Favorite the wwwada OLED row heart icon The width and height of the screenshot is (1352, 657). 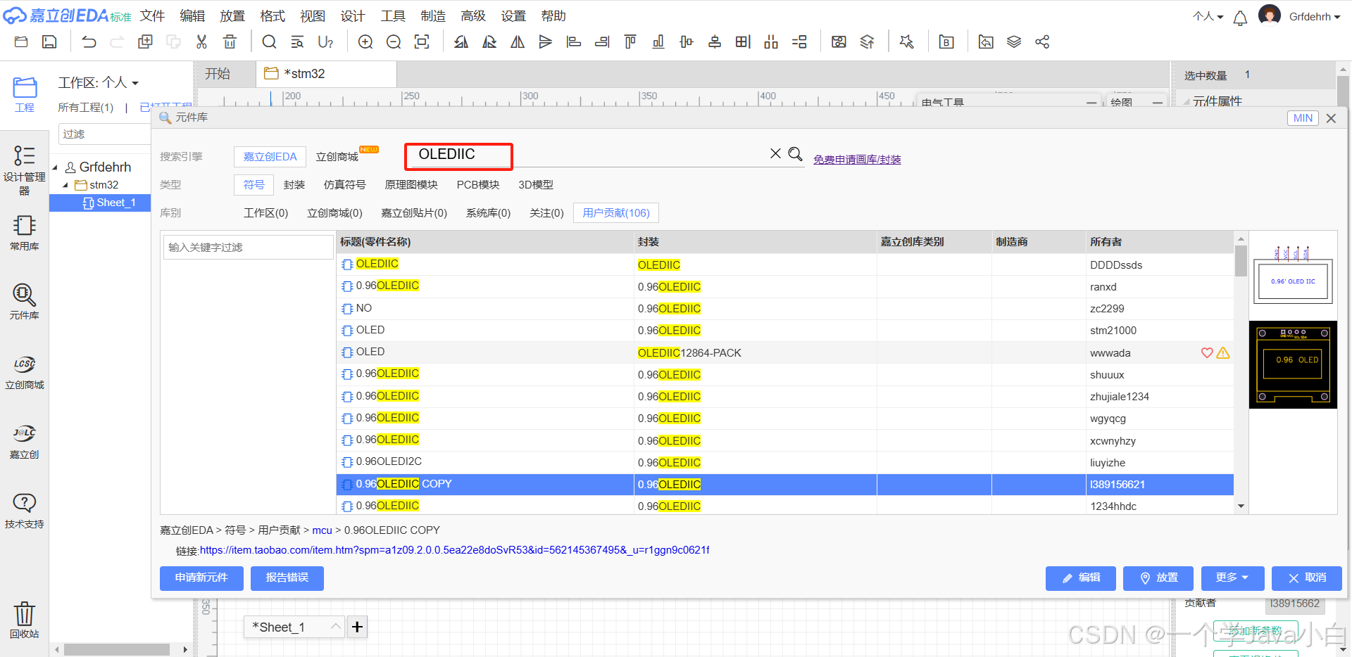pyautogui.click(x=1207, y=352)
